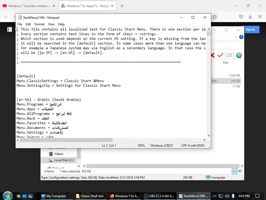Select the 7,020 KB file row
Screen dimensions: 266x200
coord(226,75)
